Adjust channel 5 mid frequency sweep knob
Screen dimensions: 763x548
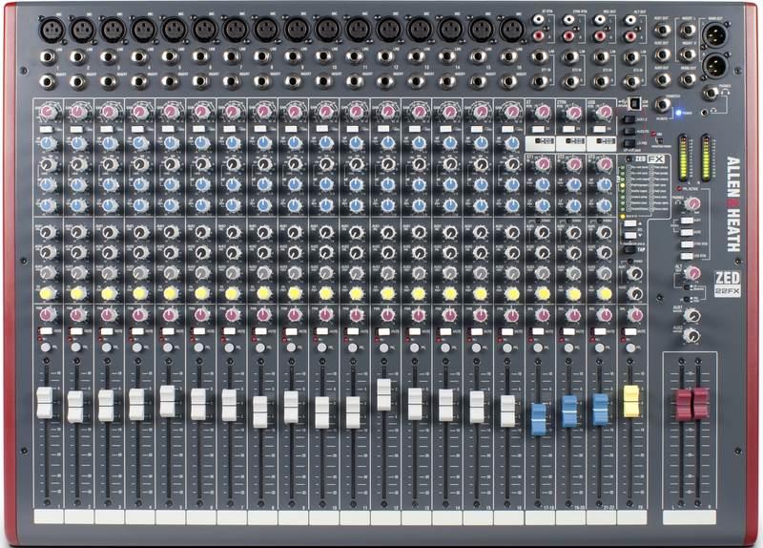tap(171, 163)
